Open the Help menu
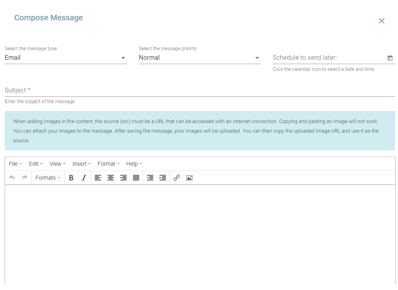398x290 pixels. [132, 164]
